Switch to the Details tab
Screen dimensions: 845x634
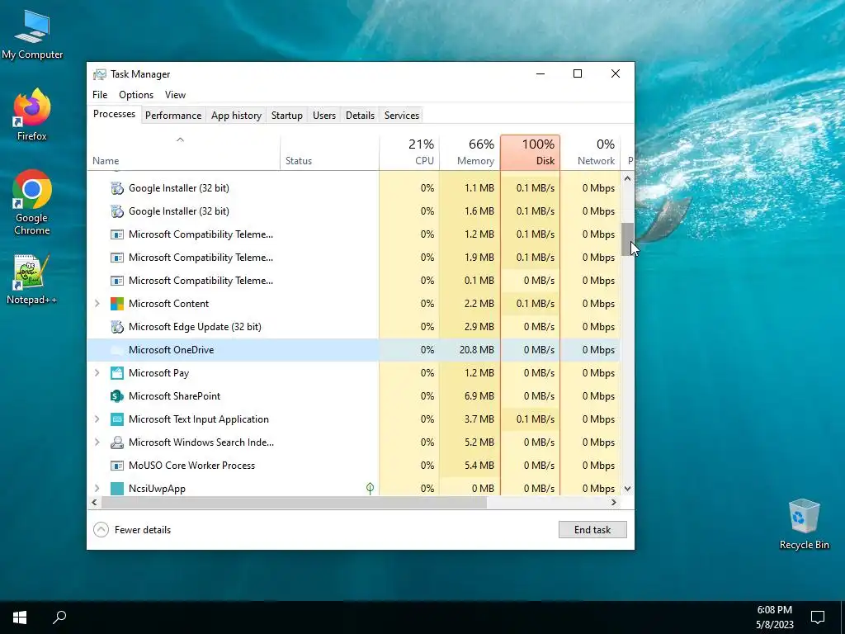(x=360, y=116)
